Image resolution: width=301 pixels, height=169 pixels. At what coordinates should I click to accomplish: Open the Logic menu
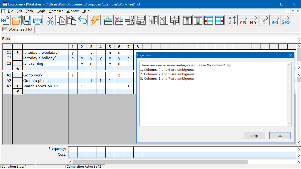[41, 11]
